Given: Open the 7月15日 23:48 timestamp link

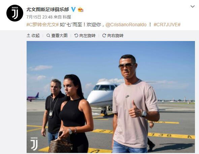Looking at the screenshot, I should (x=39, y=17).
